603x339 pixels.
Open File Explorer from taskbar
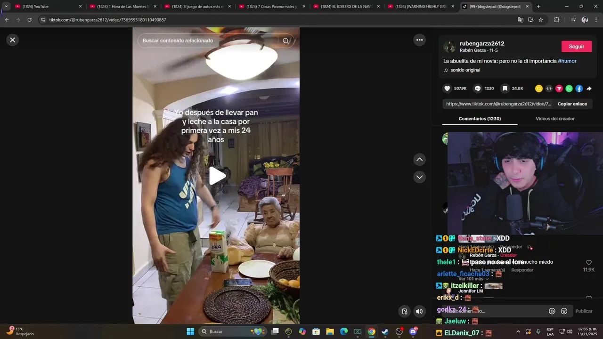coord(330,331)
